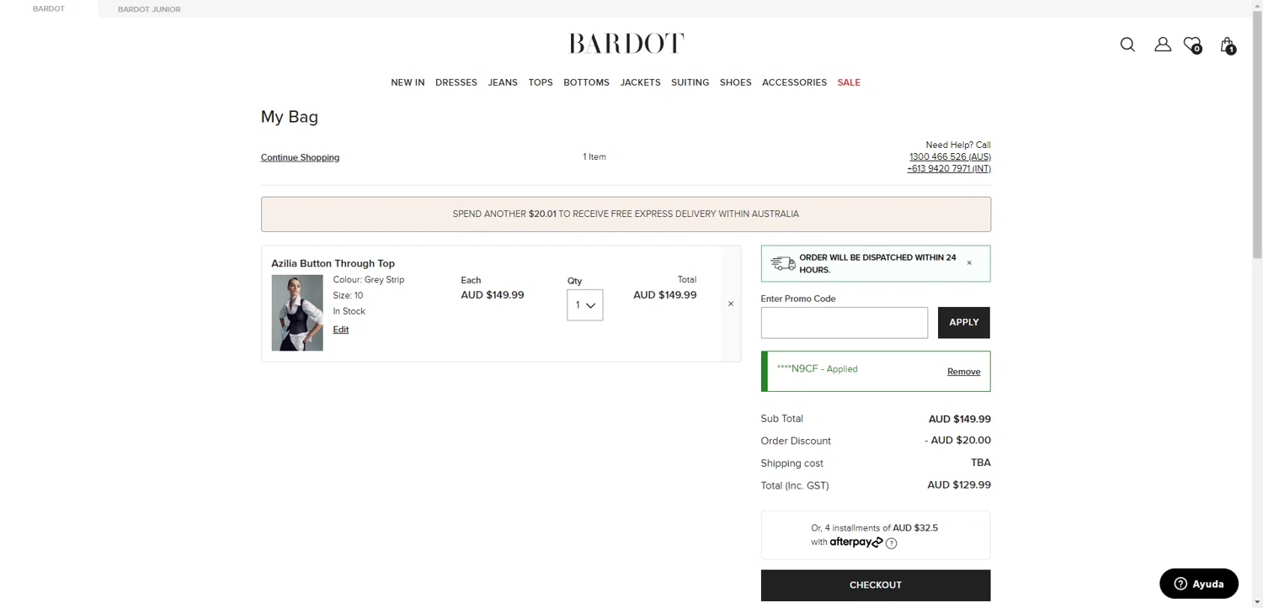Click the CHECKOUT button
The image size is (1263, 608).
(876, 585)
